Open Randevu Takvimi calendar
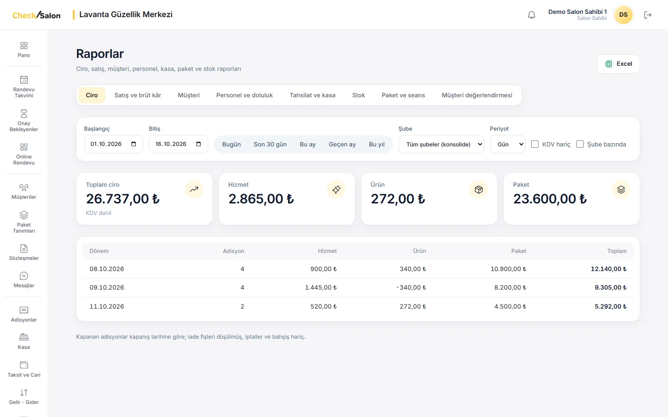668x417 pixels. click(x=24, y=87)
